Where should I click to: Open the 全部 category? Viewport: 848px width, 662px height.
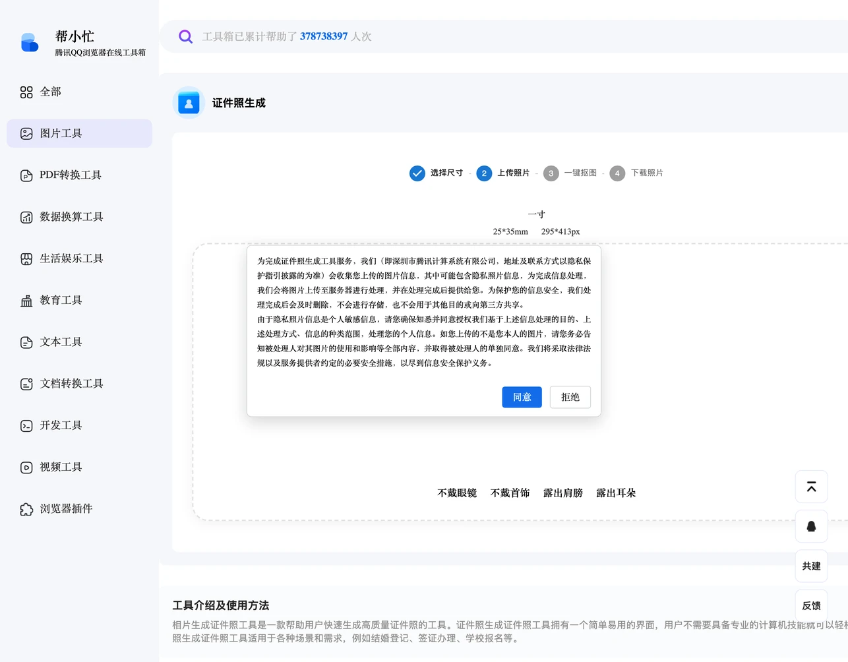tap(79, 92)
